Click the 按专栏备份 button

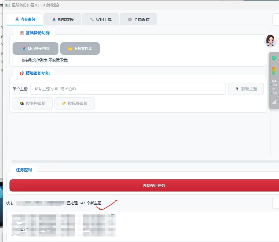tap(32, 103)
